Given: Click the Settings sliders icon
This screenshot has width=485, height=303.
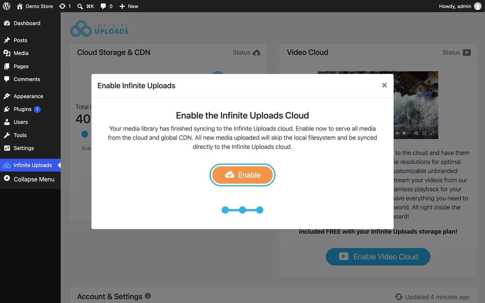Looking at the screenshot, I should pos(7,148).
